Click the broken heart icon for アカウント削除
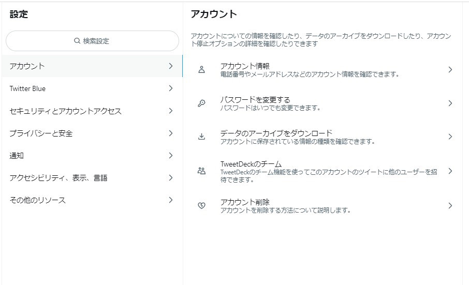The width and height of the screenshot is (469, 285). point(201,205)
